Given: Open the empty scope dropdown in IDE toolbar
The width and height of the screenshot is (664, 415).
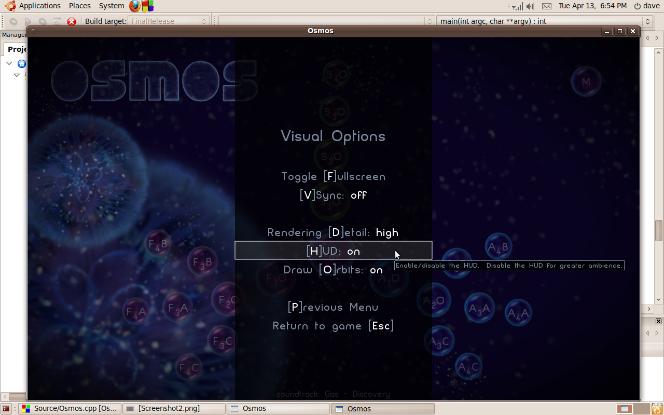Looking at the screenshot, I should click(326, 21).
